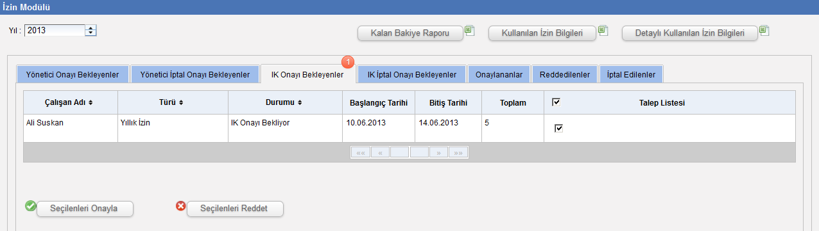Open Detaylı Kullanılan İzin Bilgileri report
The height and width of the screenshot is (231, 819).
point(690,34)
